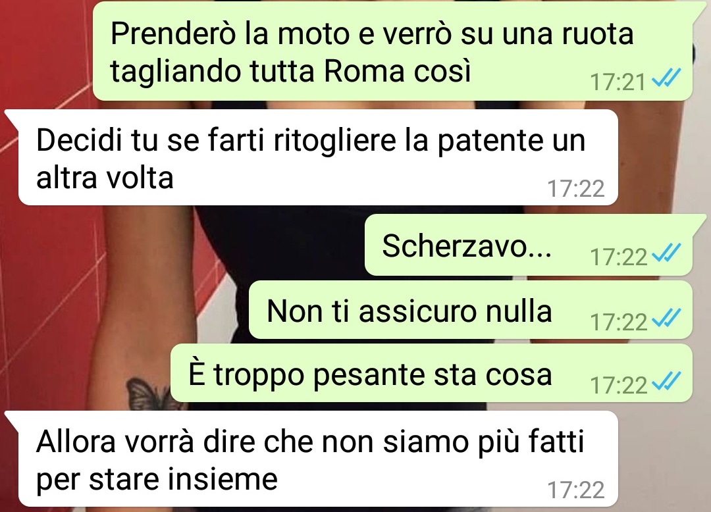
Task: Click the read receipt ticks on 'Non ti assicuro nulla'
Action: click(665, 318)
